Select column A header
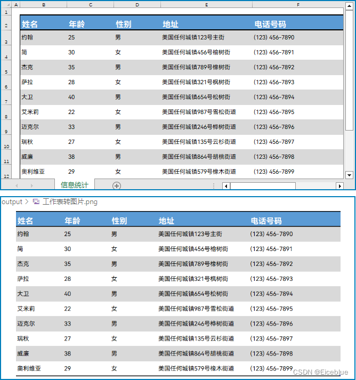The width and height of the screenshot is (356, 380). 16,5
